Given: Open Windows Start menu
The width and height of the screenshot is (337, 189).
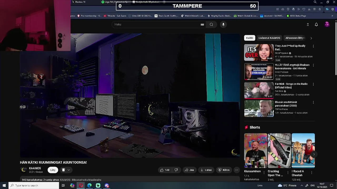Looking at the screenshot, I should 4,186.
